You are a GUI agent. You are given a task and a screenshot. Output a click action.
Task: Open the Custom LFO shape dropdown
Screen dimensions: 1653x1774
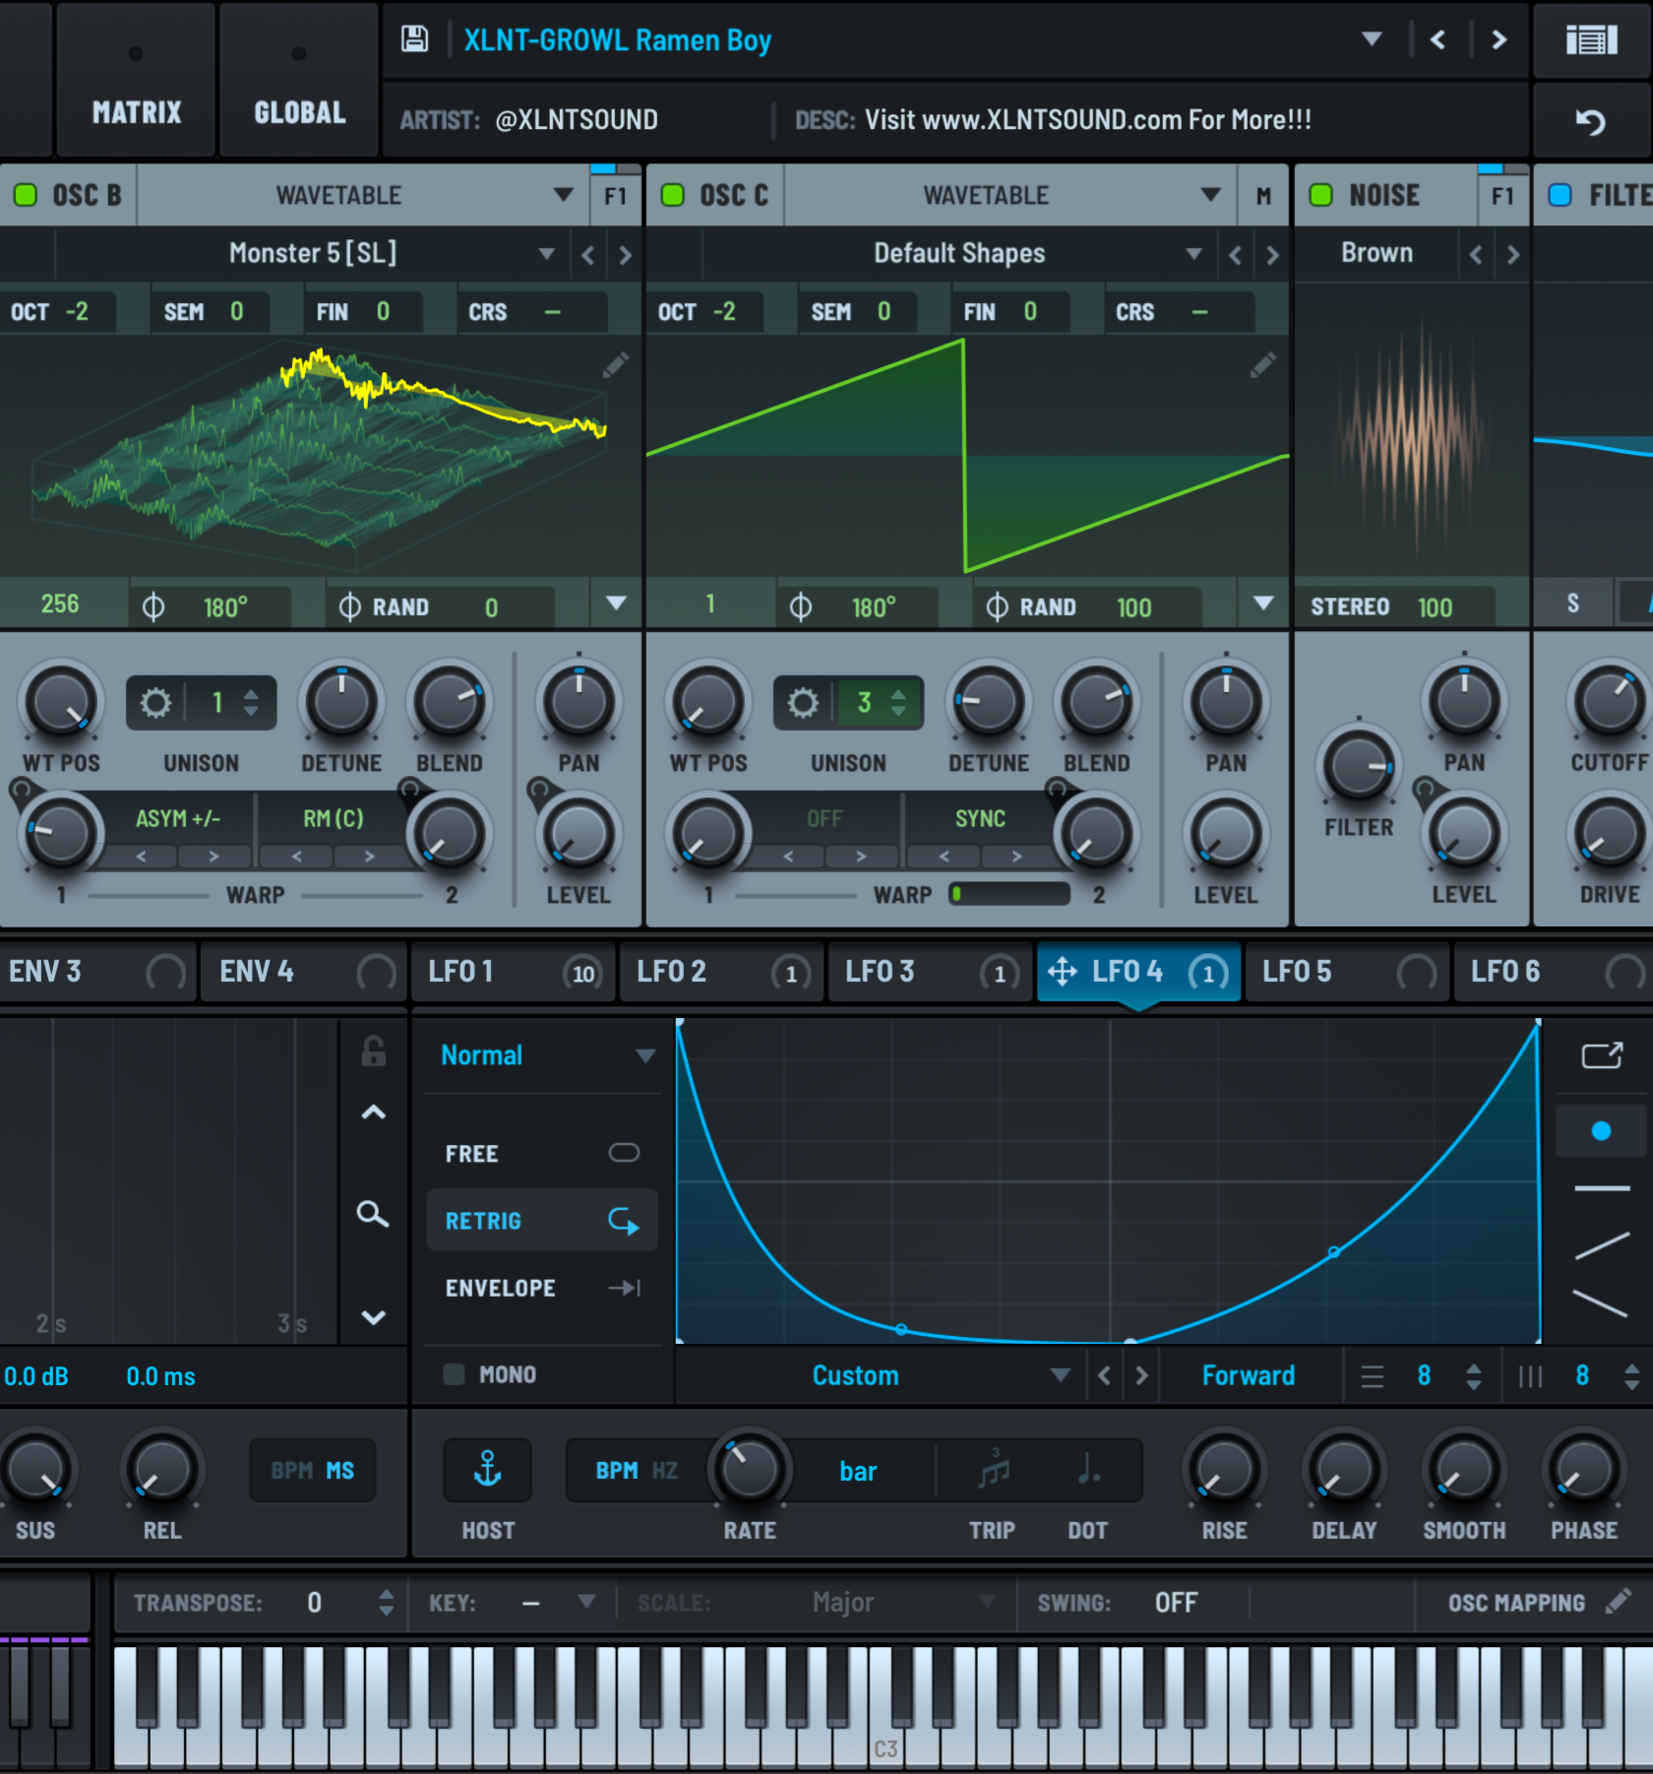pos(1060,1375)
